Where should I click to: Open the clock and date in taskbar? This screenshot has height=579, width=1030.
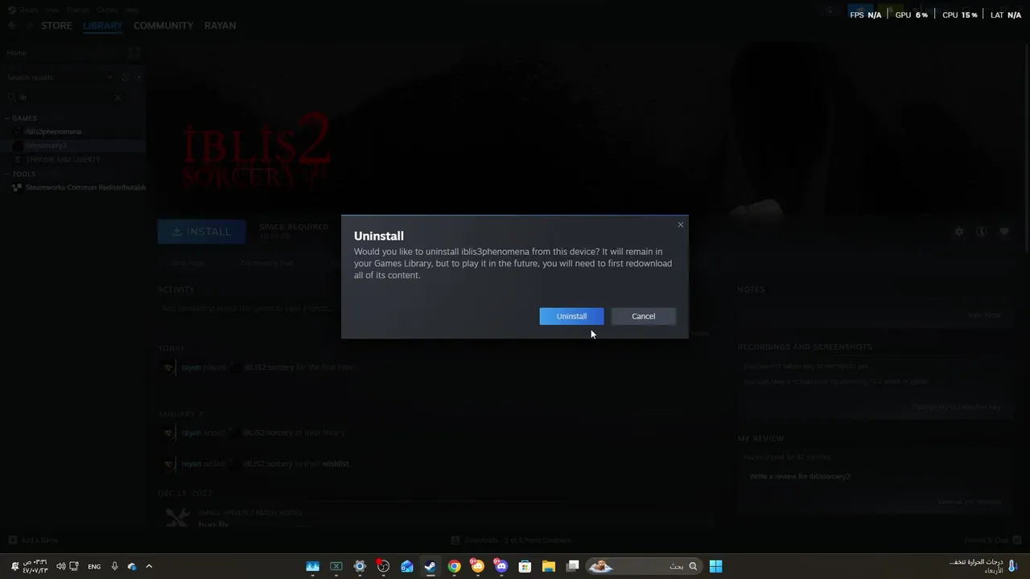pos(35,566)
